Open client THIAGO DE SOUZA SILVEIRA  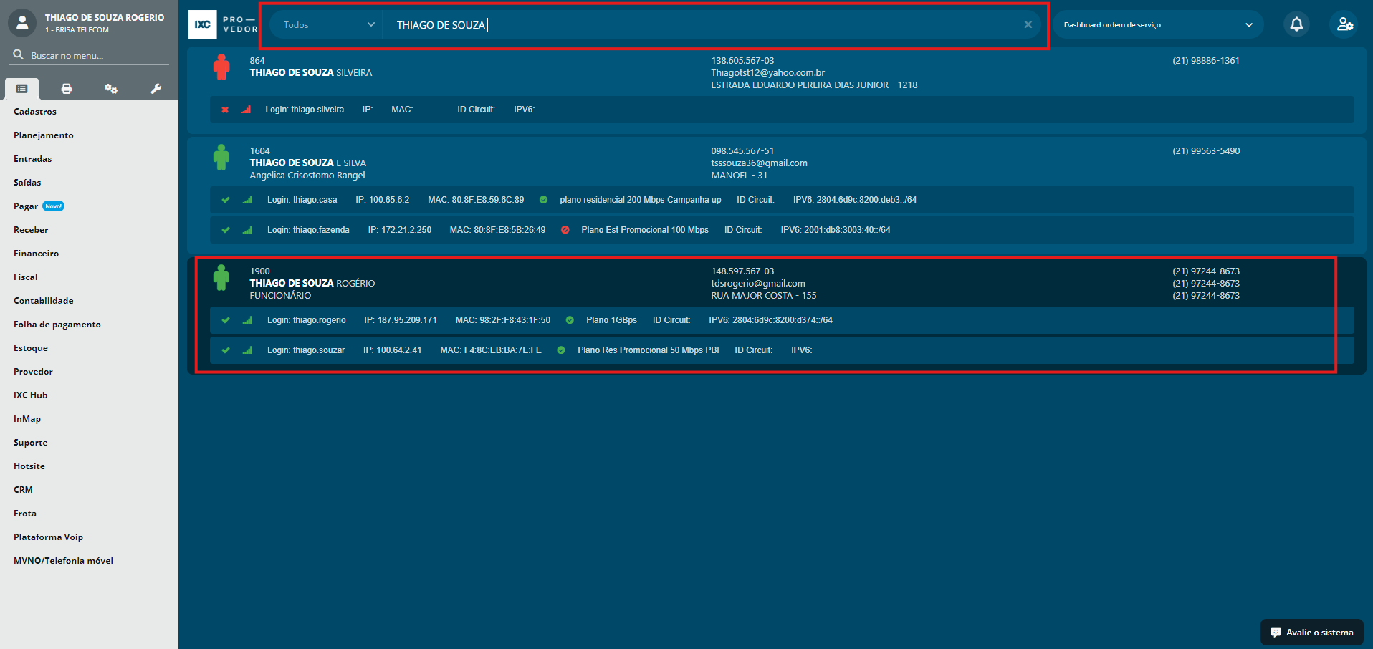310,73
